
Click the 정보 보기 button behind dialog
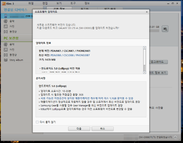coord(158,73)
